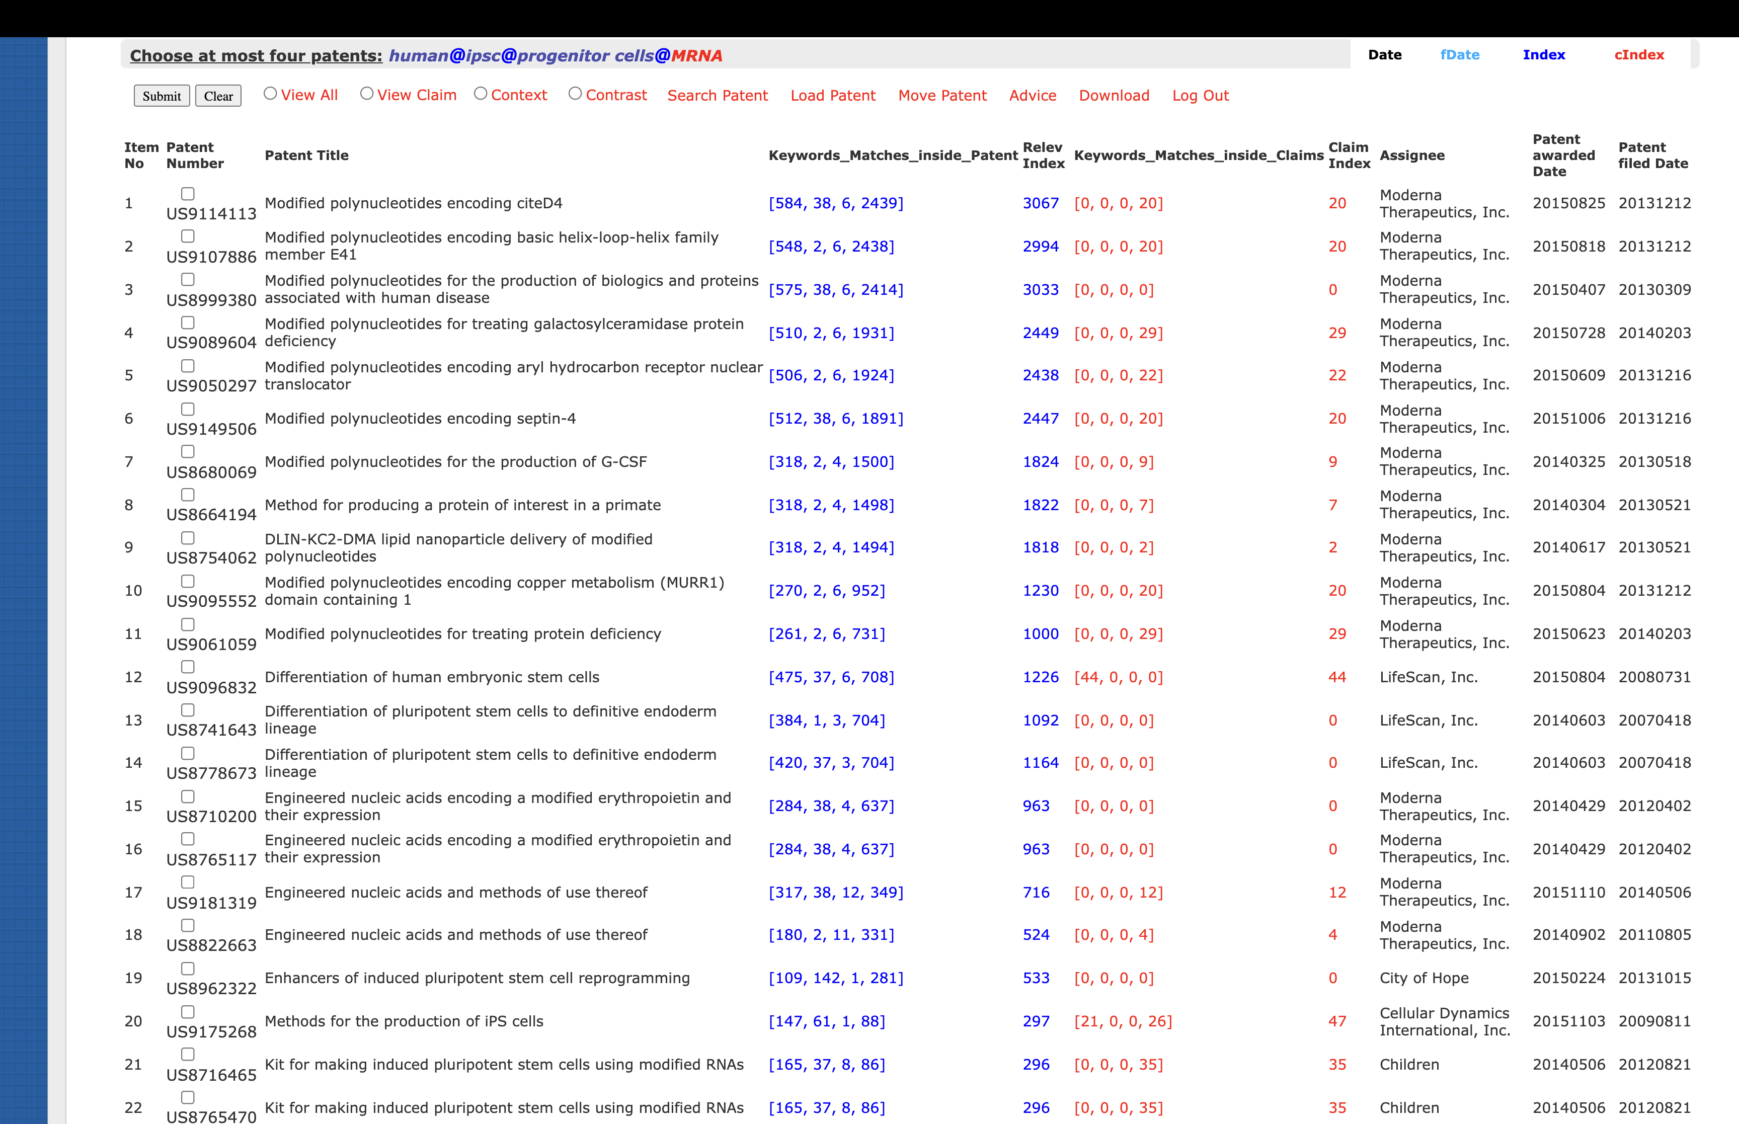Screen dimensions: 1739x1124
Task: Check the box for patent US8710200
Action: (188, 796)
